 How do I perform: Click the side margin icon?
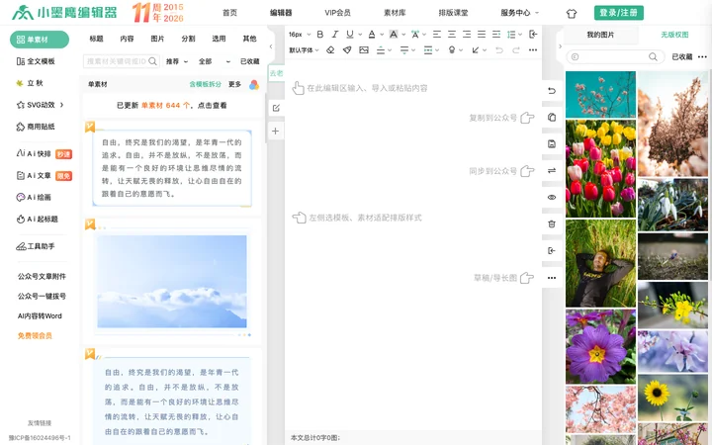[x=428, y=50]
